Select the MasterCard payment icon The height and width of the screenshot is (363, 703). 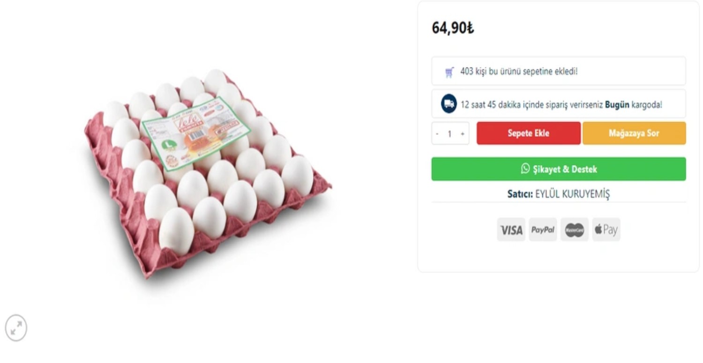[574, 230]
